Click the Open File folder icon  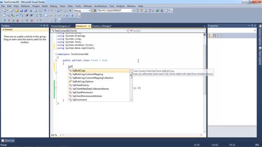point(17,11)
